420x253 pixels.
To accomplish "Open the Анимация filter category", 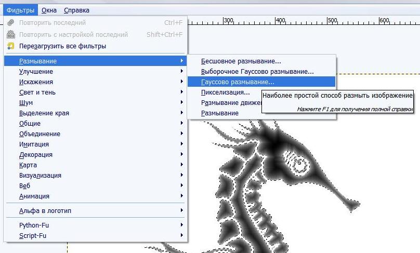I will pyautogui.click(x=96, y=196).
